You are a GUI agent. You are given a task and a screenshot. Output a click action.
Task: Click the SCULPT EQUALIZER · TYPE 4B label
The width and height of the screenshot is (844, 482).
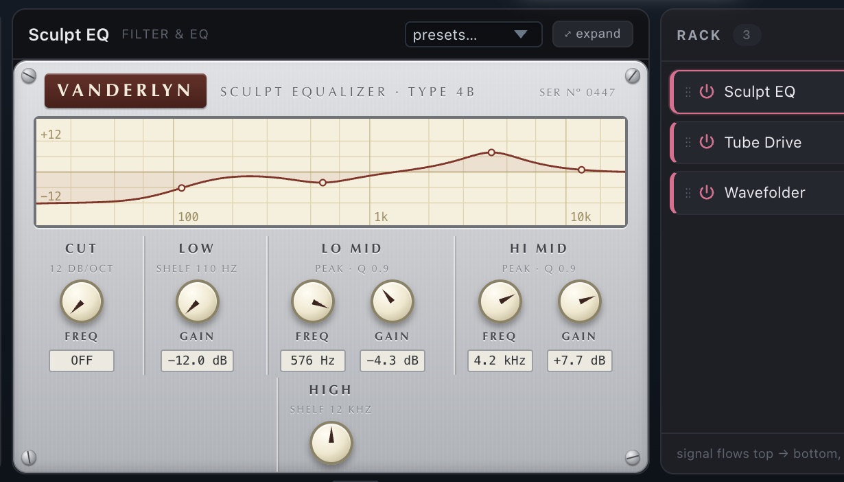(x=347, y=92)
